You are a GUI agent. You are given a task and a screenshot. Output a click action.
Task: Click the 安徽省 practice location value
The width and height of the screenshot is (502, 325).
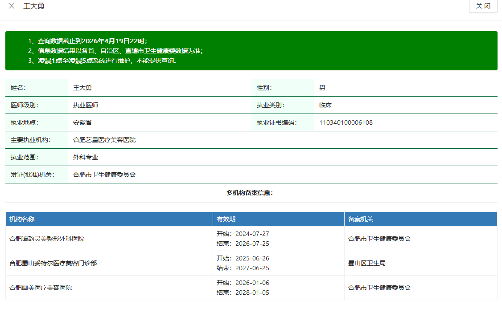82,122
